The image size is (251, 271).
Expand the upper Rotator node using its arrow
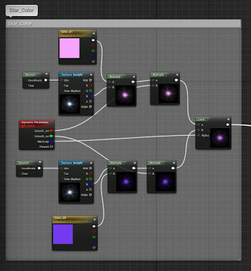[x=46, y=74]
